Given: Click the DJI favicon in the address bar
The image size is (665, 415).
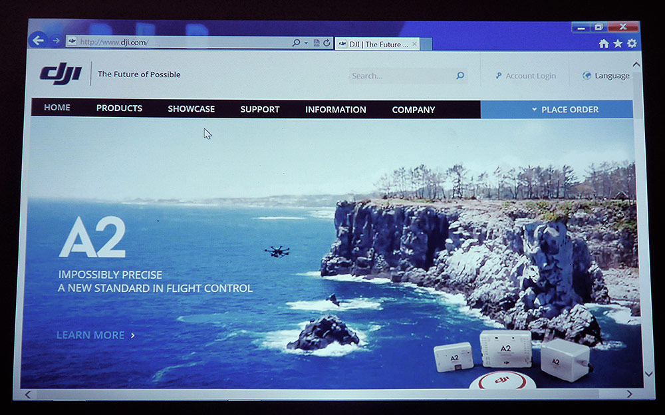Looking at the screenshot, I should [x=72, y=41].
